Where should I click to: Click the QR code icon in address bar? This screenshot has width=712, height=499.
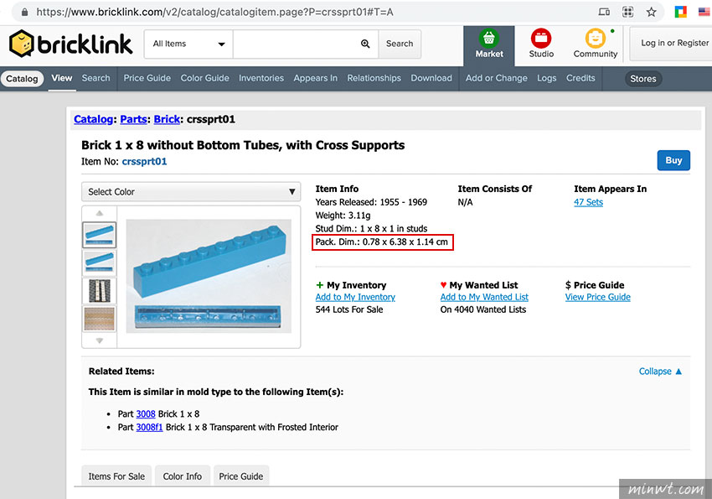(627, 12)
